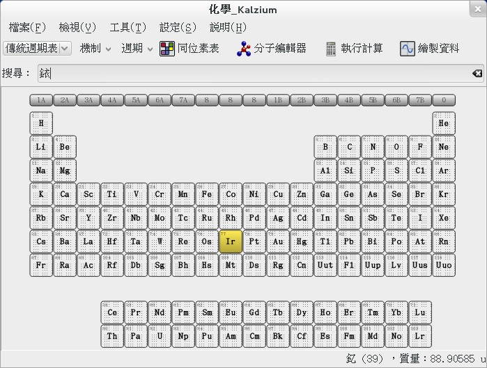Choose the lawrencium Lr element
This screenshot has width=487, height=368.
pyautogui.click(x=420, y=336)
